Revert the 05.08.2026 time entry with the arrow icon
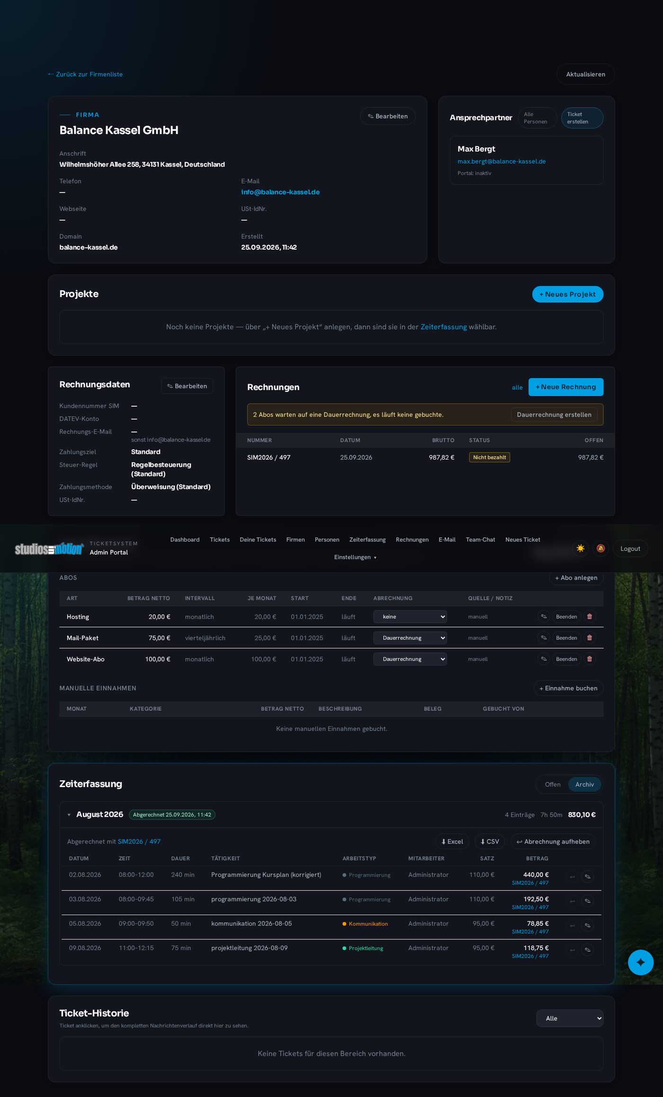The height and width of the screenshot is (1097, 663). tap(572, 925)
